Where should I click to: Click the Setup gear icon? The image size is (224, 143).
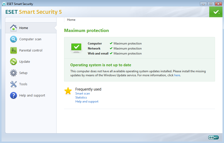14,73
